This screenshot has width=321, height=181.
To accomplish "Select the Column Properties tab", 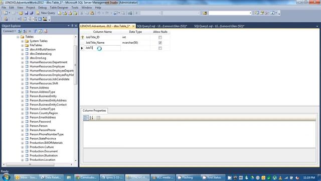I will point(94,111).
